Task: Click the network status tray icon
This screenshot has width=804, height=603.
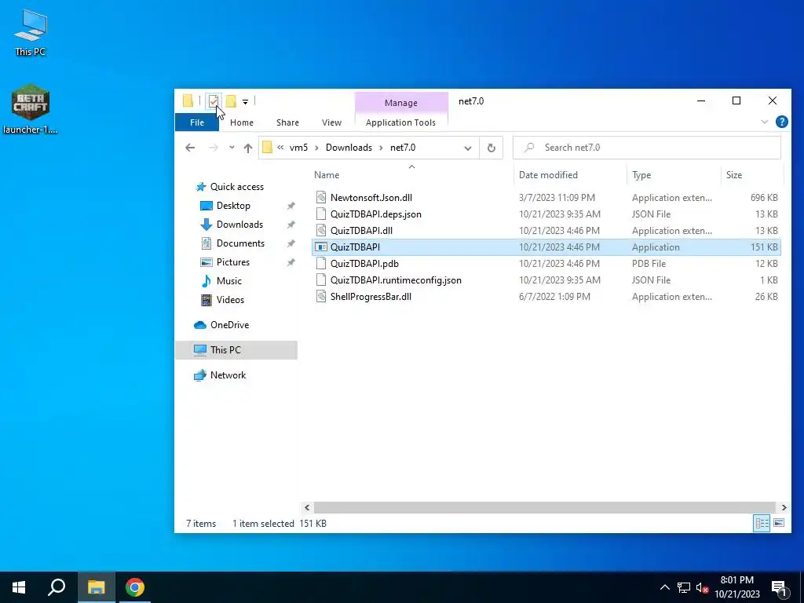Action: tap(684, 587)
